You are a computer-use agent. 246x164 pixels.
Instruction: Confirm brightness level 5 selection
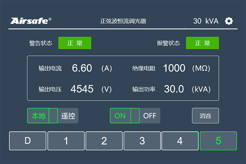coord(218,141)
